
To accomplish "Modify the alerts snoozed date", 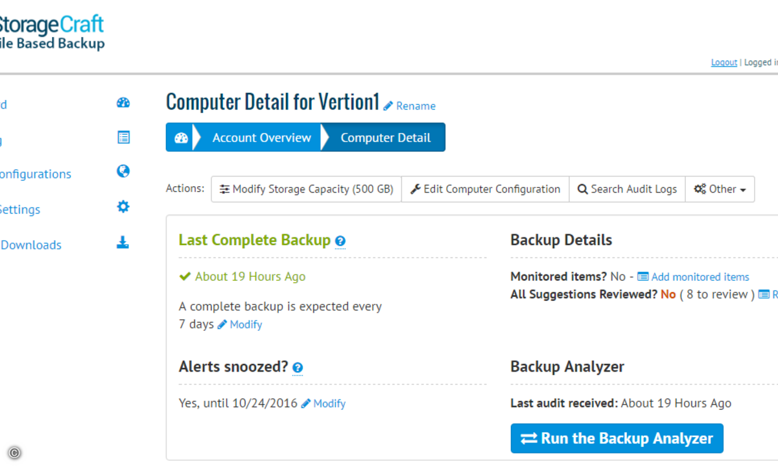I will [324, 403].
